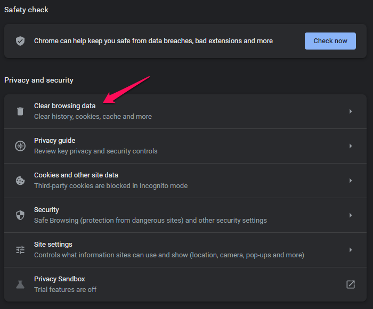Click the Privacy guide compass icon
The image size is (373, 309).
20,146
